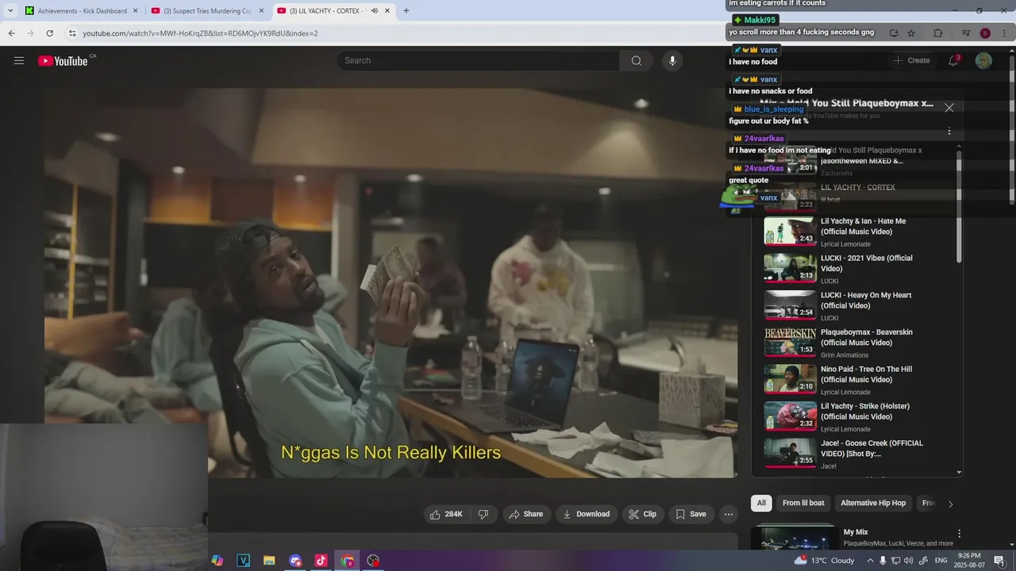The width and height of the screenshot is (1016, 571).
Task: Click the music video player
Action: pos(391,282)
